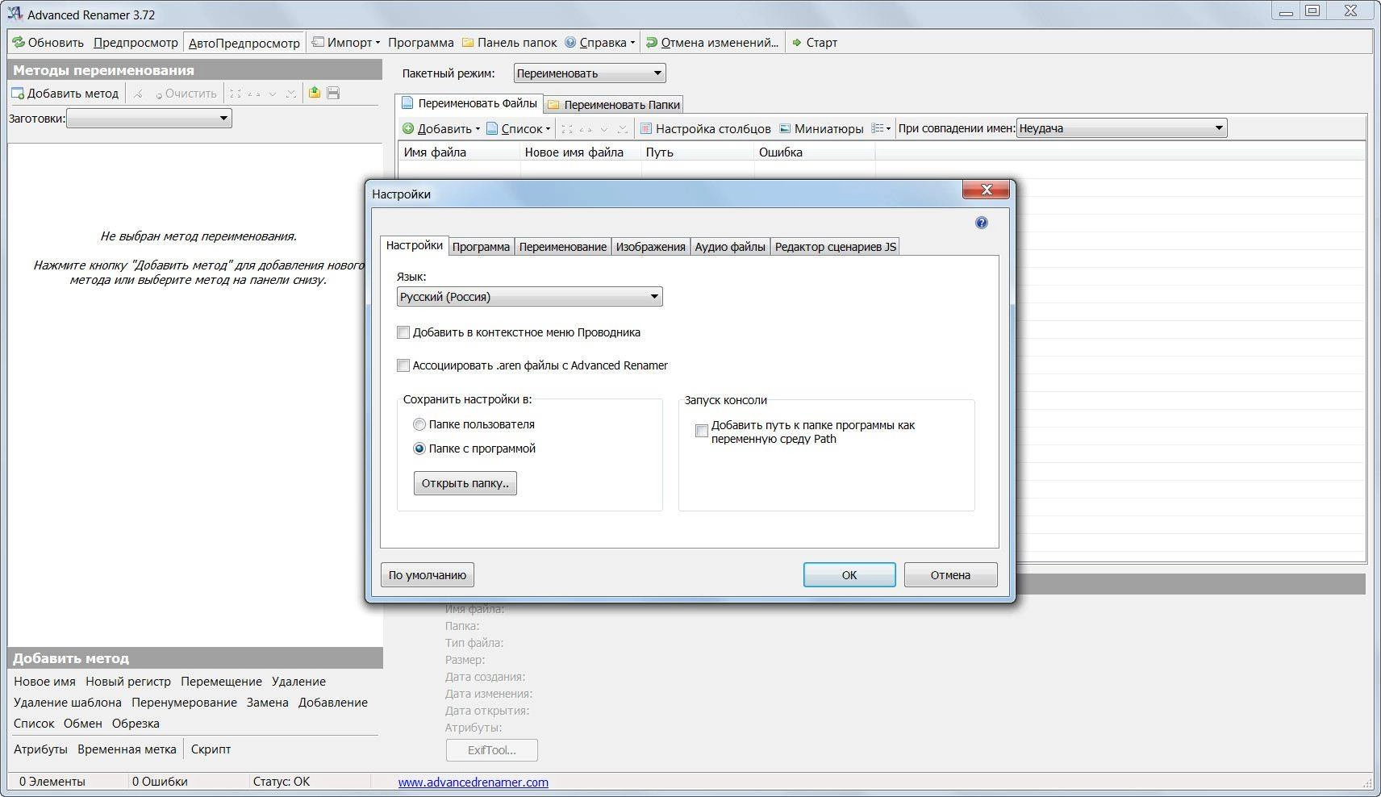Viewport: 1381px width, 797px height.
Task: Enable Добавить в контекстное меню Проводника checkbox
Action: click(403, 332)
